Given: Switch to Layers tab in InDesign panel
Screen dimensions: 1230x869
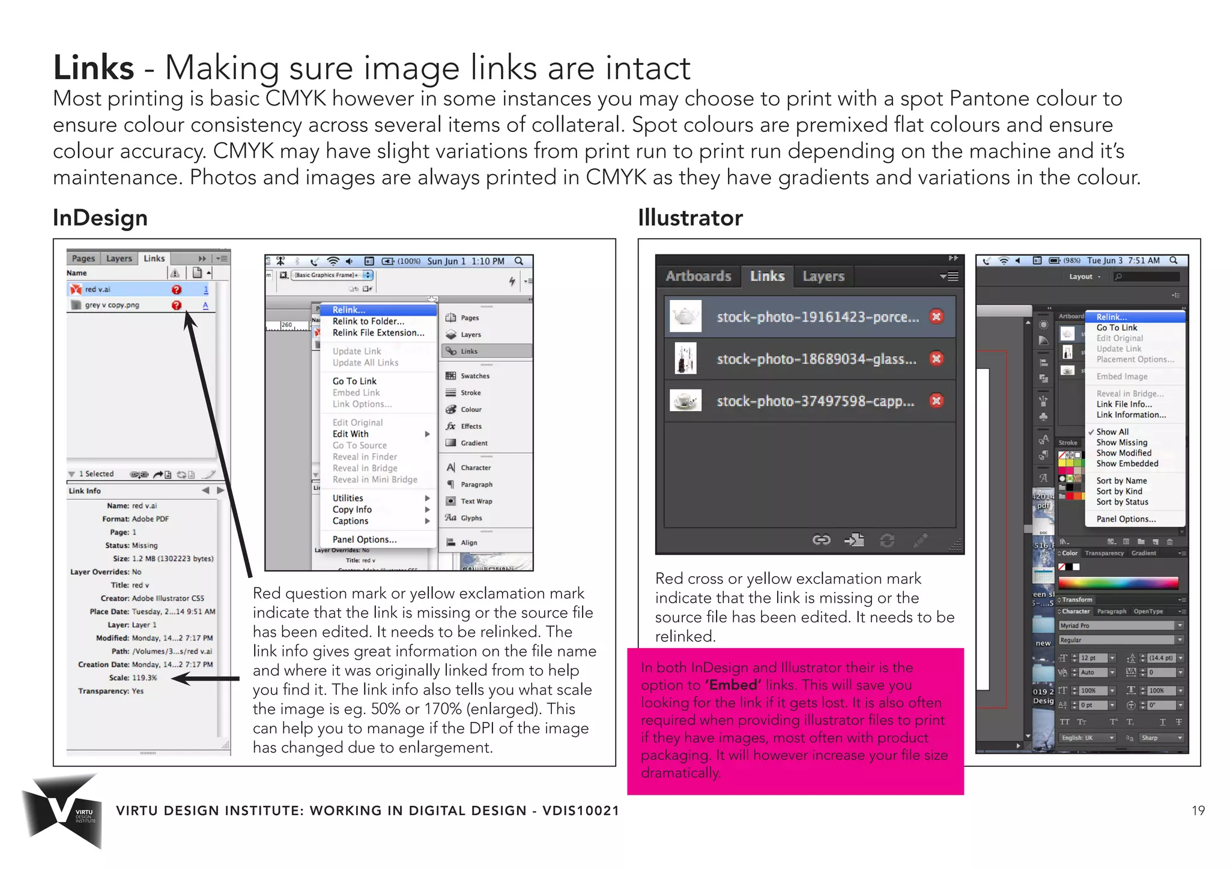Looking at the screenshot, I should click(119, 259).
